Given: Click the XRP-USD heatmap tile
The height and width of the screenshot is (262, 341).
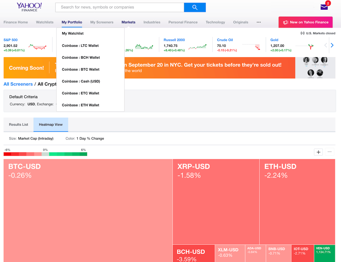Looking at the screenshot, I should tap(216, 202).
